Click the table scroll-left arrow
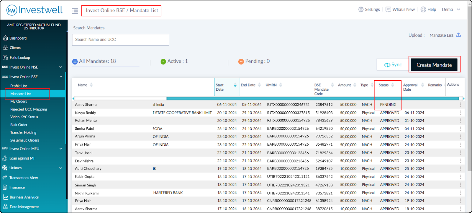This screenshot has width=472, height=213. pos(73,98)
